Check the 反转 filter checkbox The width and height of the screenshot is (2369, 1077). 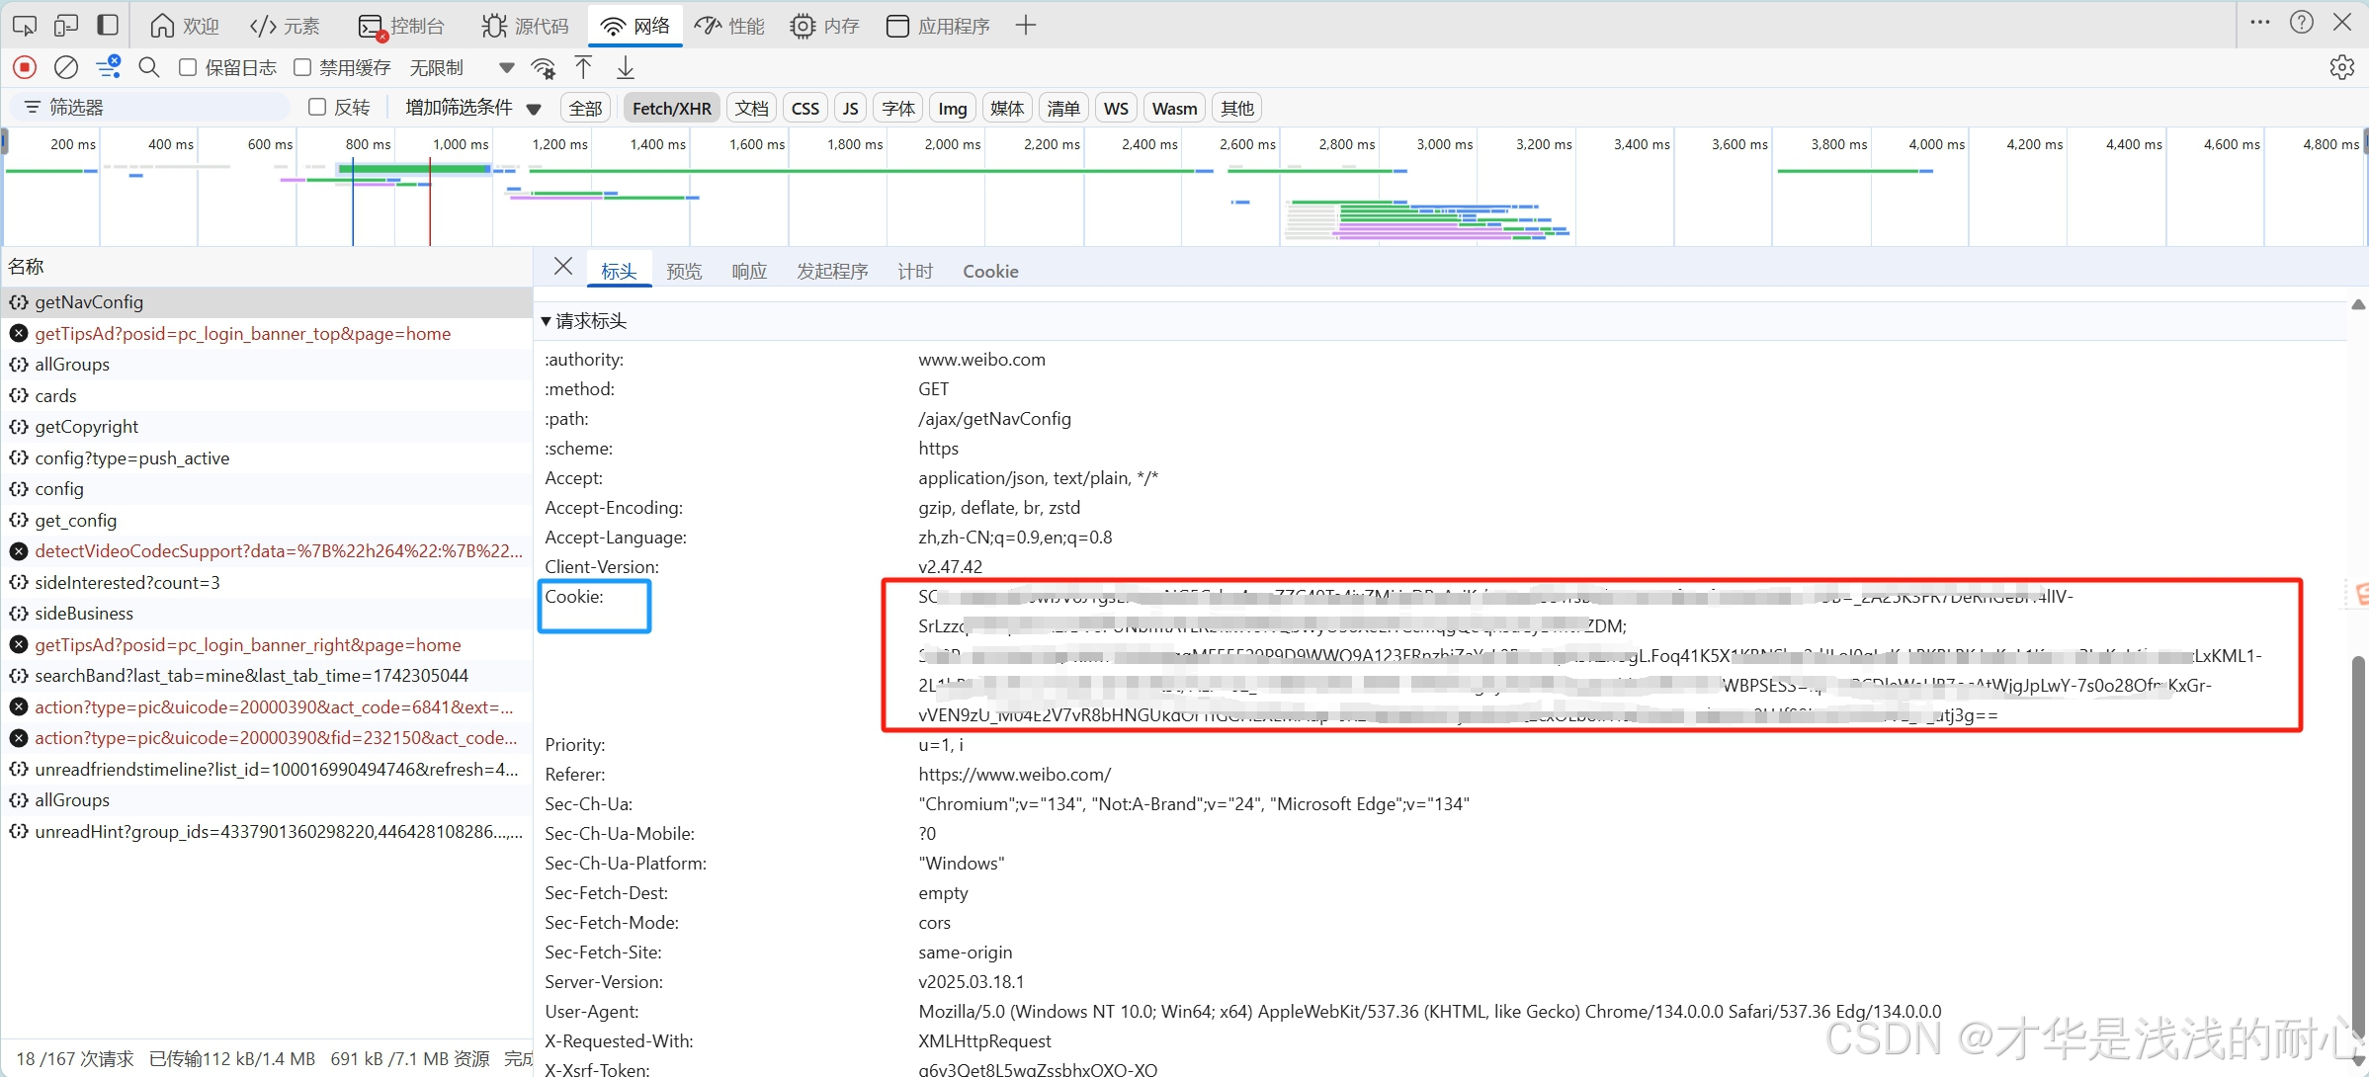click(x=315, y=107)
